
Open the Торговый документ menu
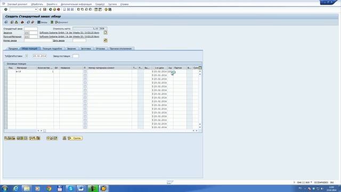coord(18,4)
